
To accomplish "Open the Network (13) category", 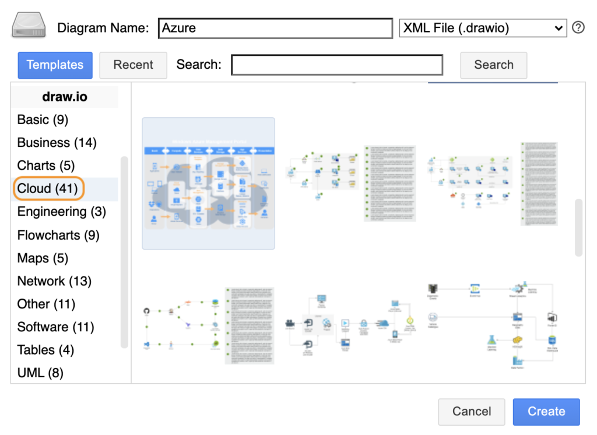I will (x=54, y=281).
